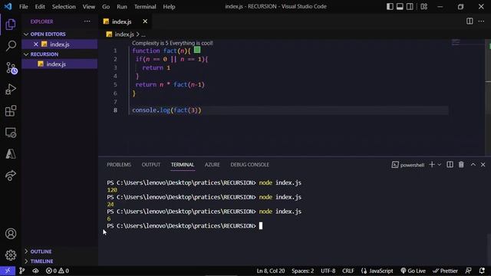Toggle the bottom panel layout
The width and height of the screenshot is (491, 276).
pyautogui.click(x=400, y=7)
